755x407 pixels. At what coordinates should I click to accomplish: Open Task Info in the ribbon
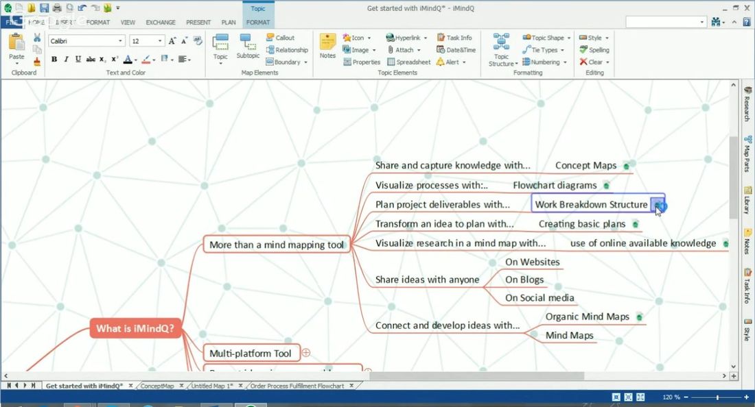coord(454,38)
